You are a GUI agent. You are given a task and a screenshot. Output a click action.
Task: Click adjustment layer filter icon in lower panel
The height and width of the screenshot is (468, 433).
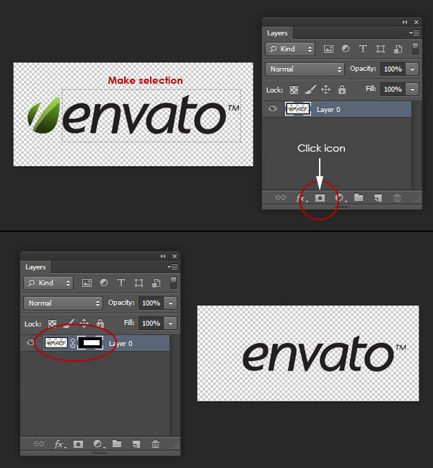click(x=104, y=282)
